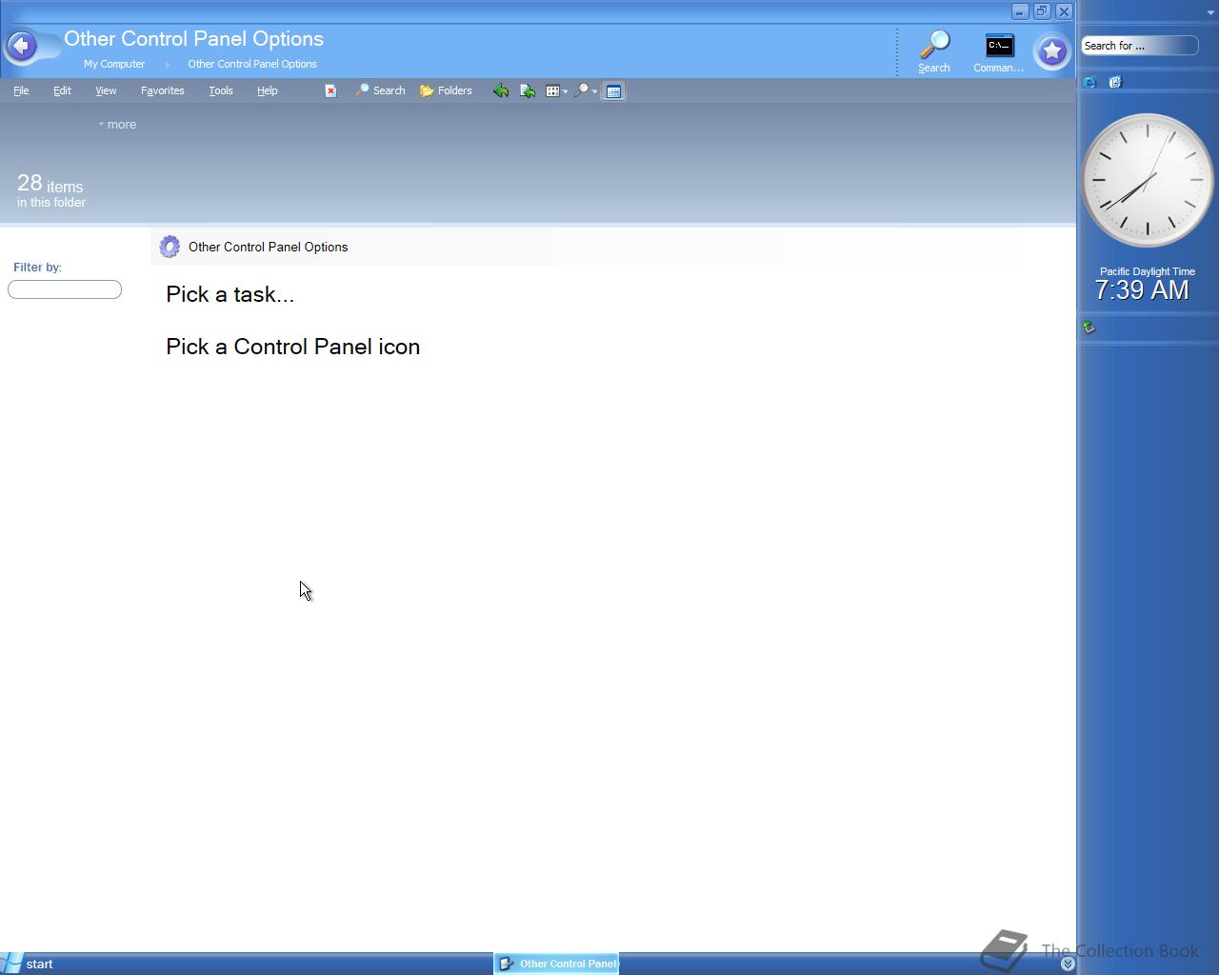Open the Views dropdown arrow
The width and height of the screenshot is (1219, 975).
[x=565, y=91]
